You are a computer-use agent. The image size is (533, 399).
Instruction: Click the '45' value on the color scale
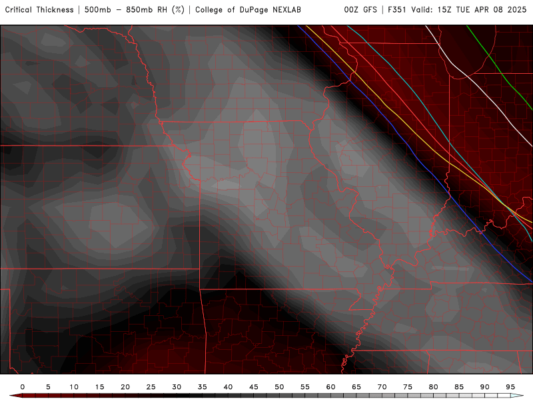tap(254, 387)
